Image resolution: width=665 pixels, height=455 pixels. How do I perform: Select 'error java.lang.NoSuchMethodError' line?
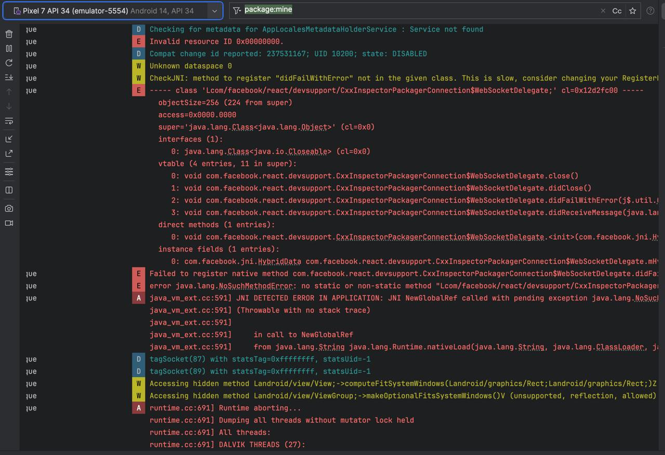point(404,286)
